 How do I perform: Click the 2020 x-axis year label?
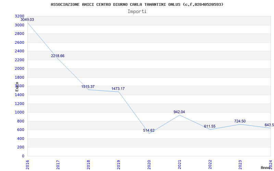point(149,164)
